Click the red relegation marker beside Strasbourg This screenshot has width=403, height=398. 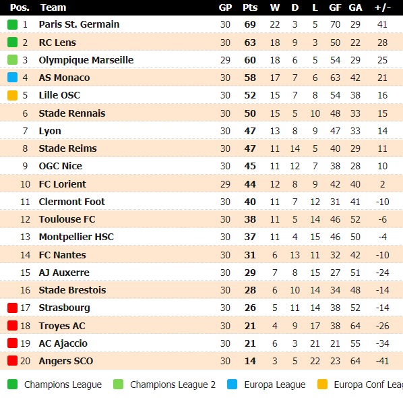12,308
